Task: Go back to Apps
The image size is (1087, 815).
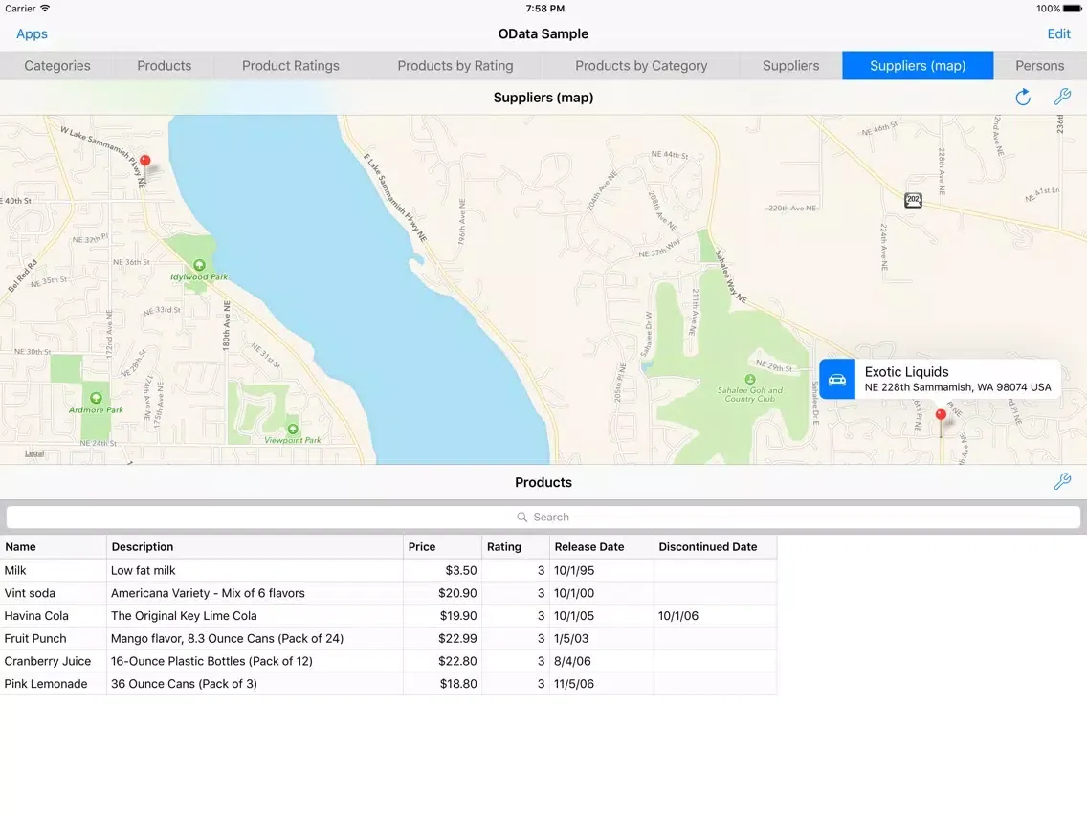Action: click(32, 34)
